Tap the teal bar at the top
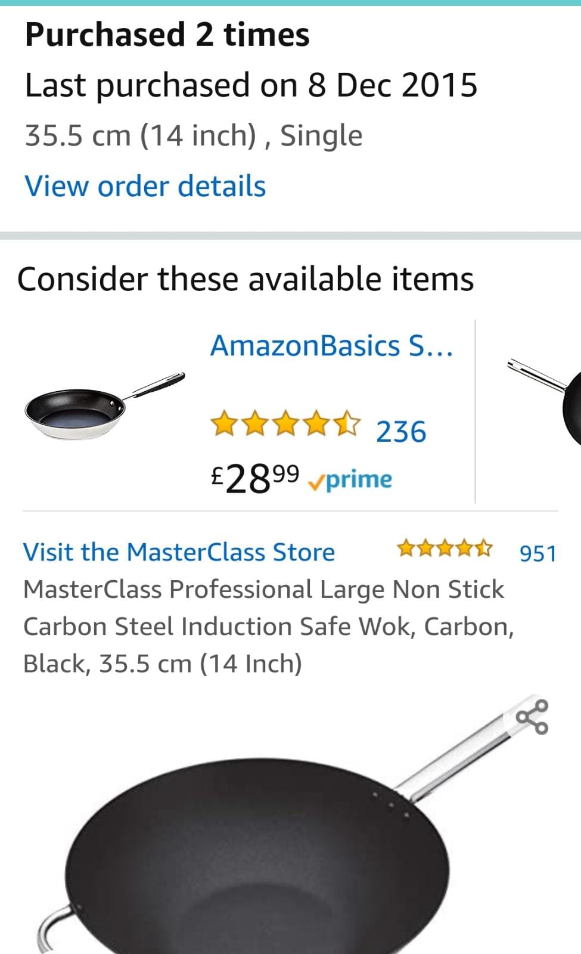 click(290, 3)
